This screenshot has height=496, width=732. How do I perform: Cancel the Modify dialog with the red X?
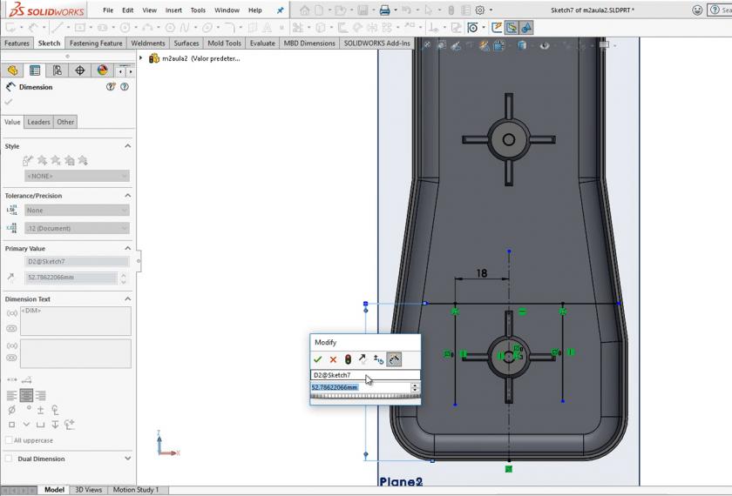(333, 359)
